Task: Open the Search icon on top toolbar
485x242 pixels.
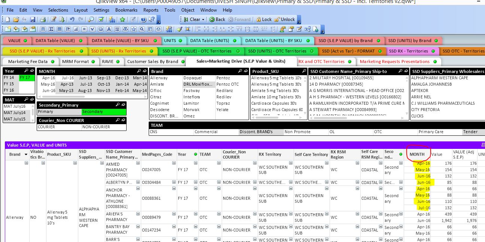Action: pos(91,19)
